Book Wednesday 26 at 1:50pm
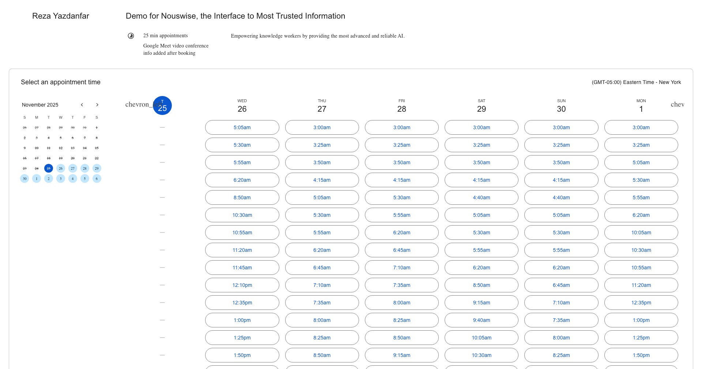Image resolution: width=702 pixels, height=369 pixels. click(242, 355)
